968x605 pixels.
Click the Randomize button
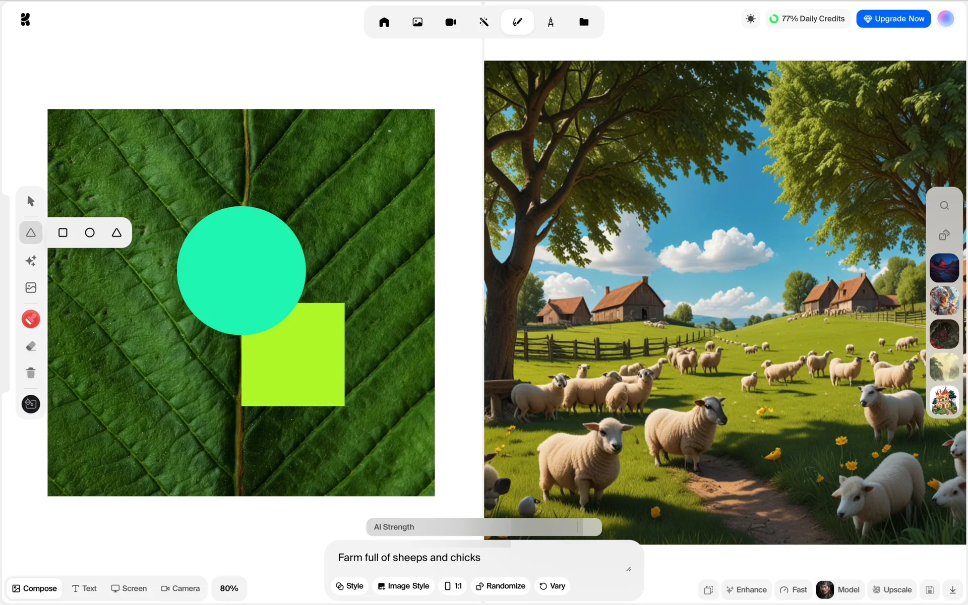tap(500, 586)
